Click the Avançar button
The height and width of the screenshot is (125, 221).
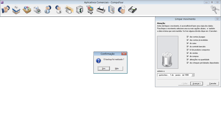click(196, 84)
